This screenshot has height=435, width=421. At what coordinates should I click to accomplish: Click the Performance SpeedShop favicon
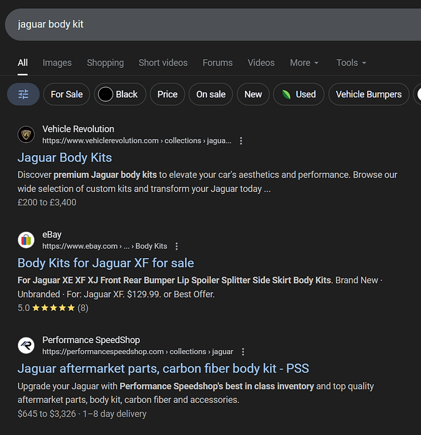point(26,345)
